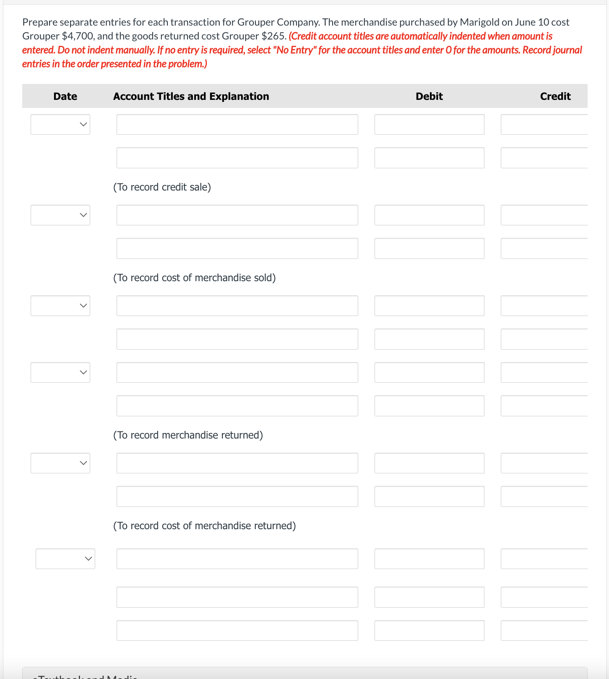Viewport: 609px width, 679px height.
Task: Open the second date dropdown in merchandise returned section
Action: tap(60, 372)
